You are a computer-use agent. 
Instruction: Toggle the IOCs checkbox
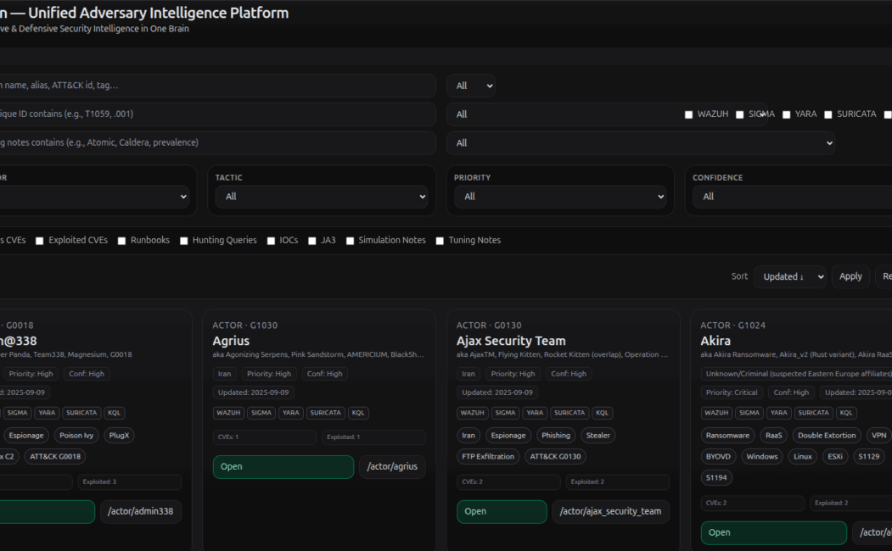click(x=271, y=241)
